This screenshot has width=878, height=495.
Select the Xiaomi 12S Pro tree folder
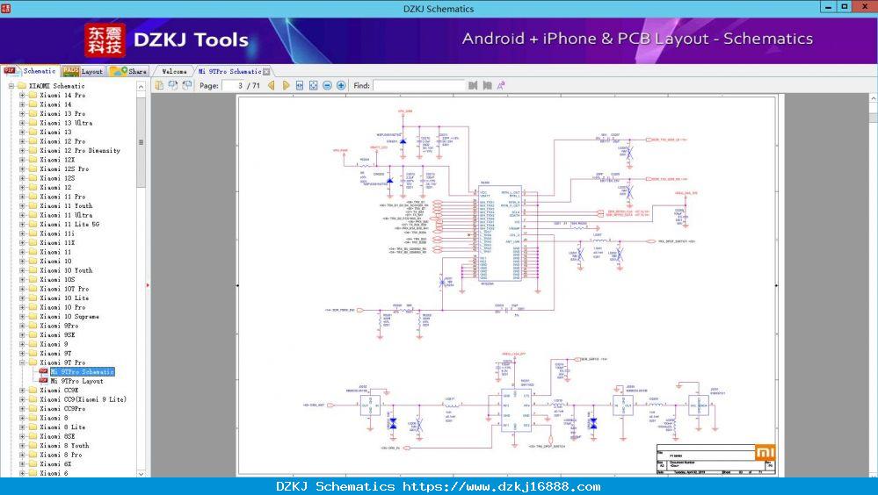[64, 169]
